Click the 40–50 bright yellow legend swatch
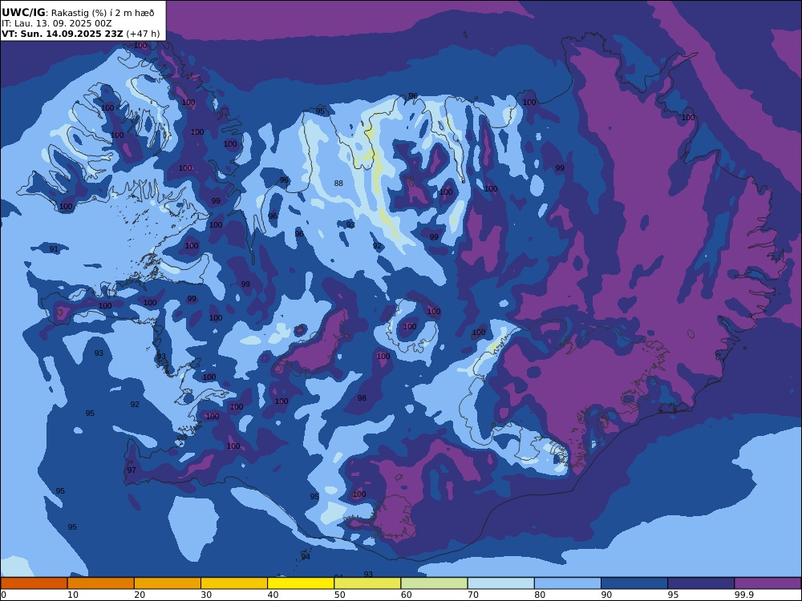The width and height of the screenshot is (802, 601). coord(301,583)
